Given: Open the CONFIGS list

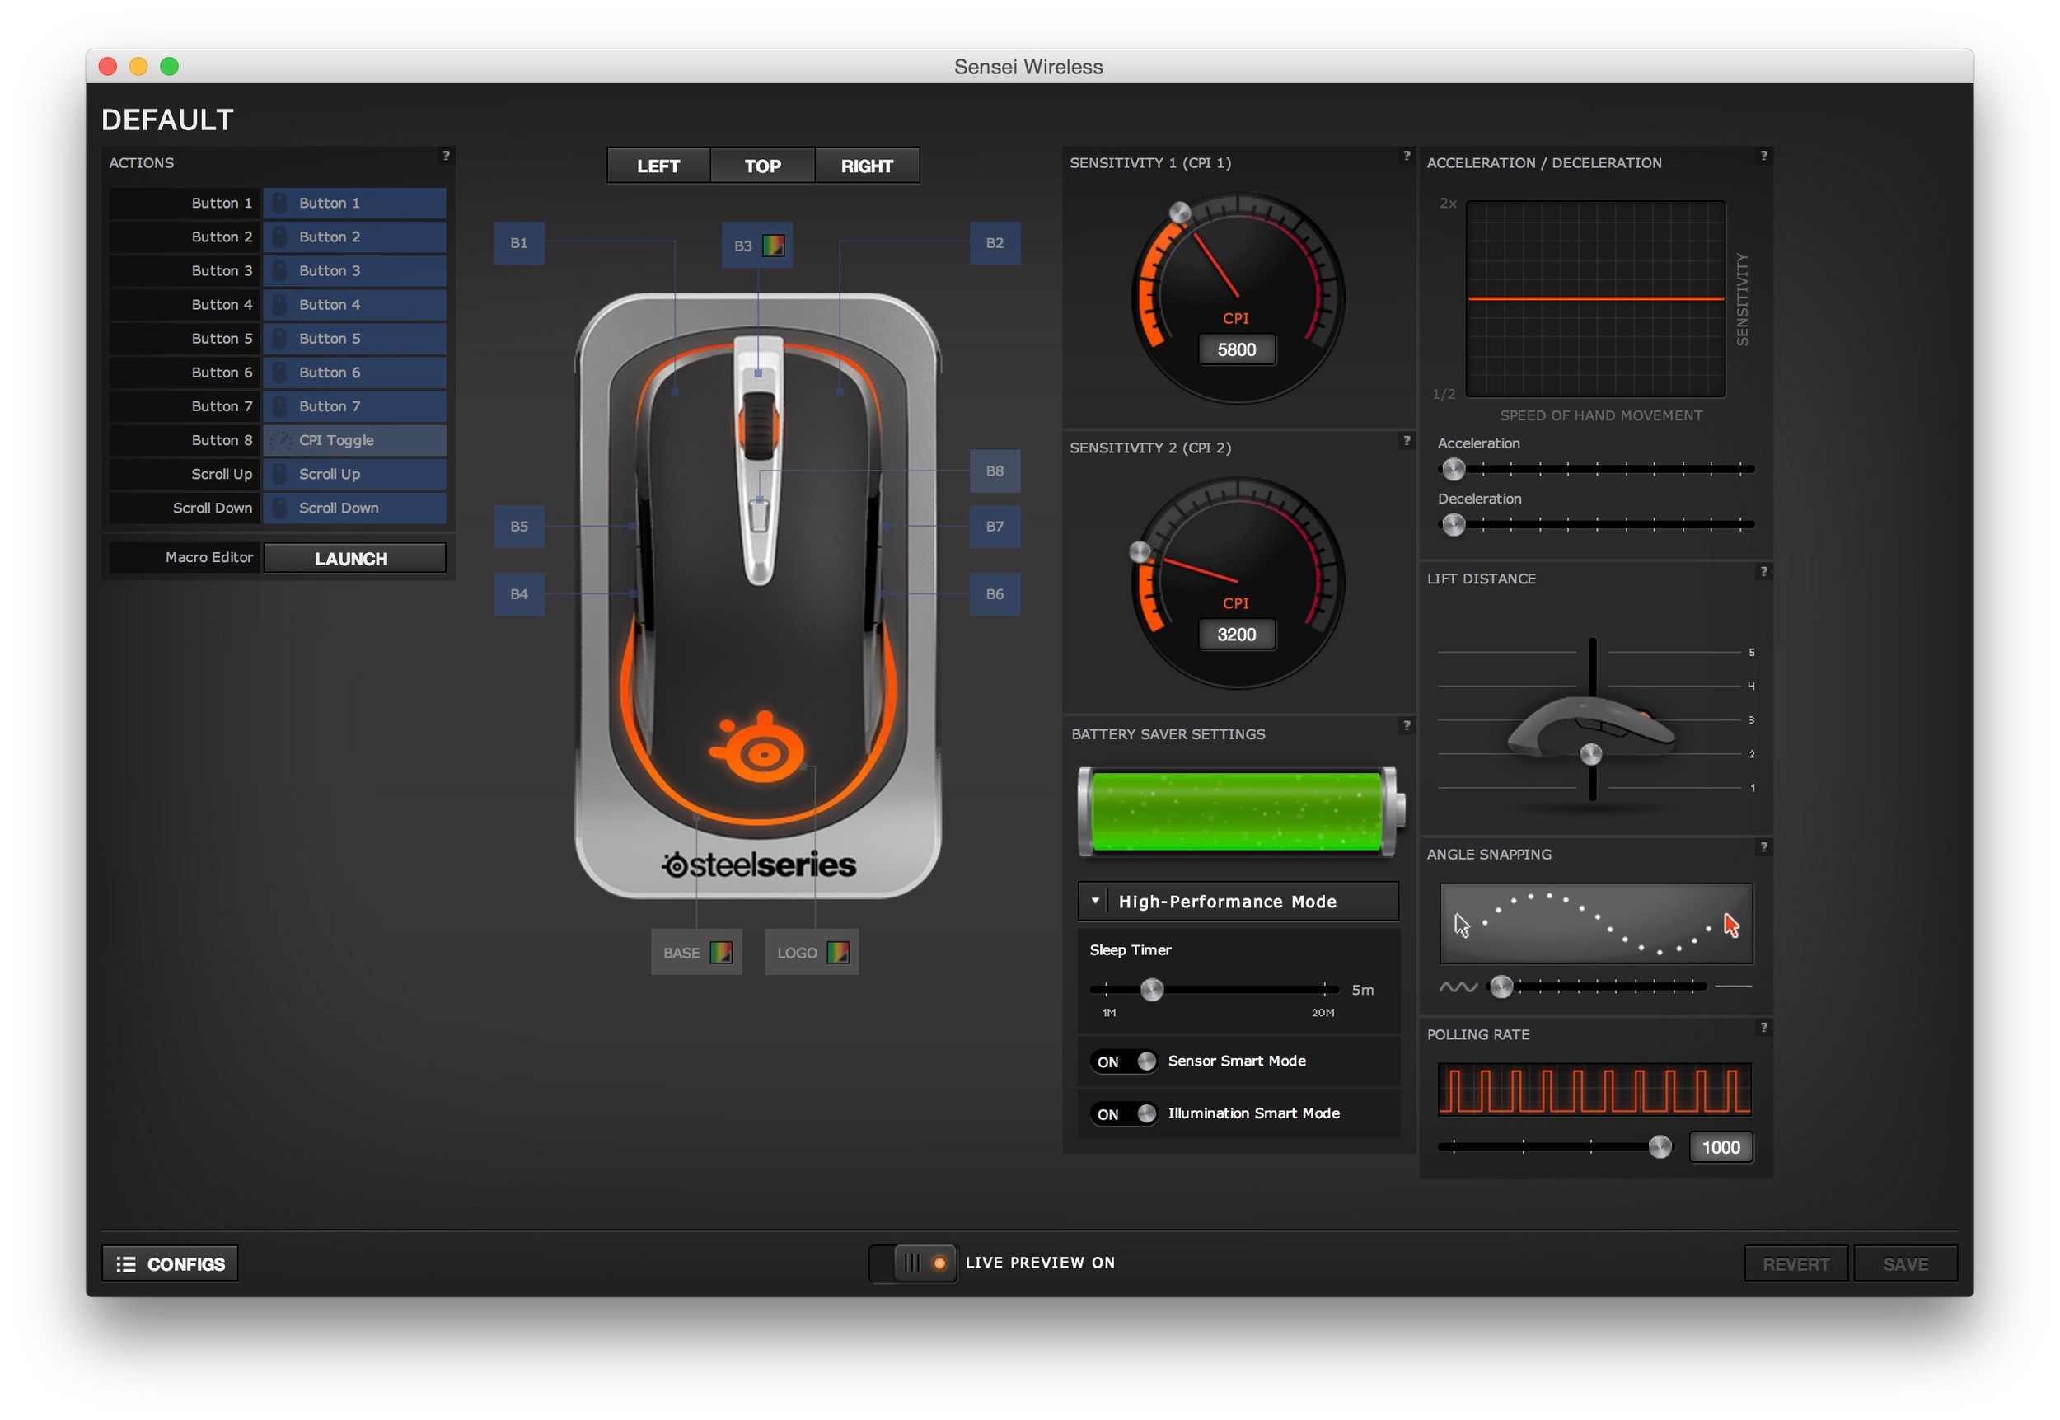Looking at the screenshot, I should pyautogui.click(x=170, y=1263).
